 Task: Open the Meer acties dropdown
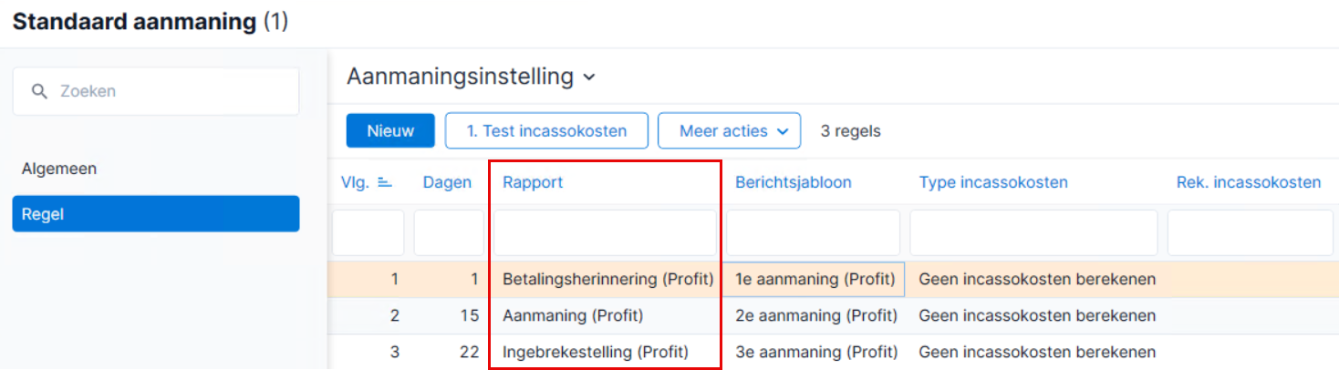point(730,130)
